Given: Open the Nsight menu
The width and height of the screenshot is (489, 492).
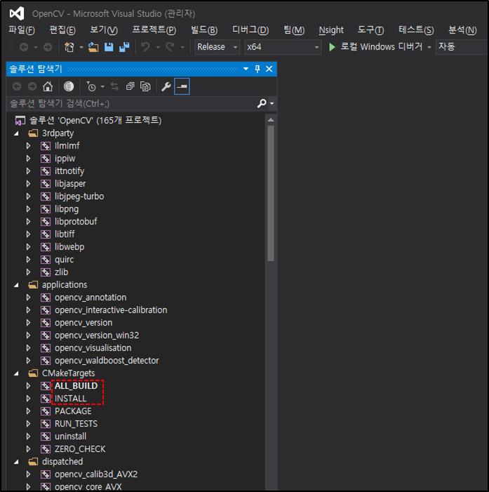Looking at the screenshot, I should 331,30.
